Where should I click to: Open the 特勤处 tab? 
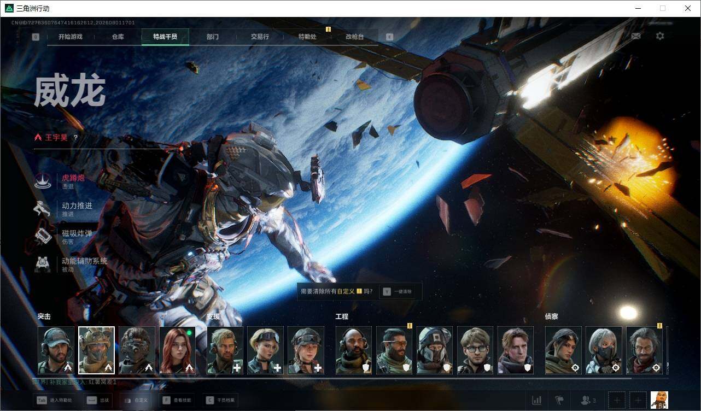pos(307,37)
